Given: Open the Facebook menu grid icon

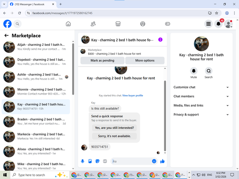Looking at the screenshot, I should [208, 24].
